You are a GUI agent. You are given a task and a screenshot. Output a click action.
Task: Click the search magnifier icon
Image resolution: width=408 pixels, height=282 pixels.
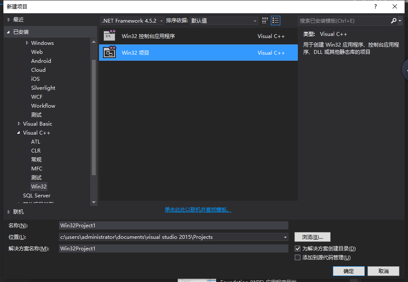click(x=393, y=21)
